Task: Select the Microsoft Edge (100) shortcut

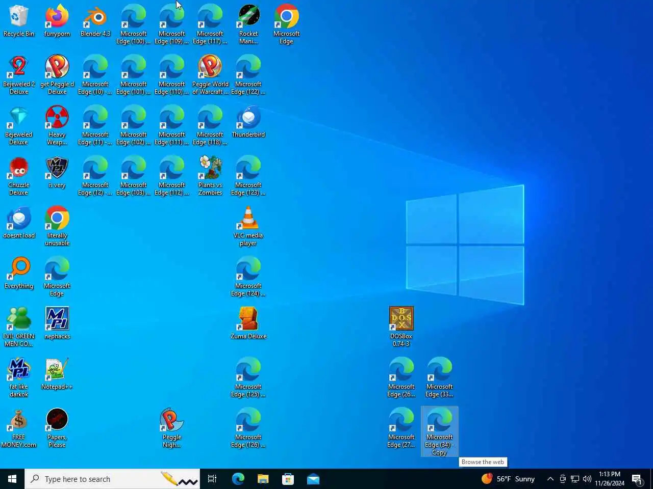Action: (x=134, y=24)
